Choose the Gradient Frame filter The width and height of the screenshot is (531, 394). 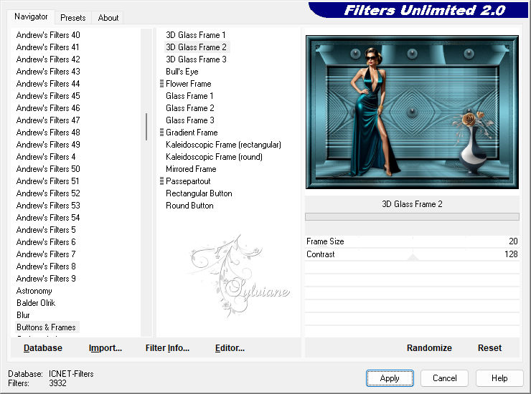[192, 133]
